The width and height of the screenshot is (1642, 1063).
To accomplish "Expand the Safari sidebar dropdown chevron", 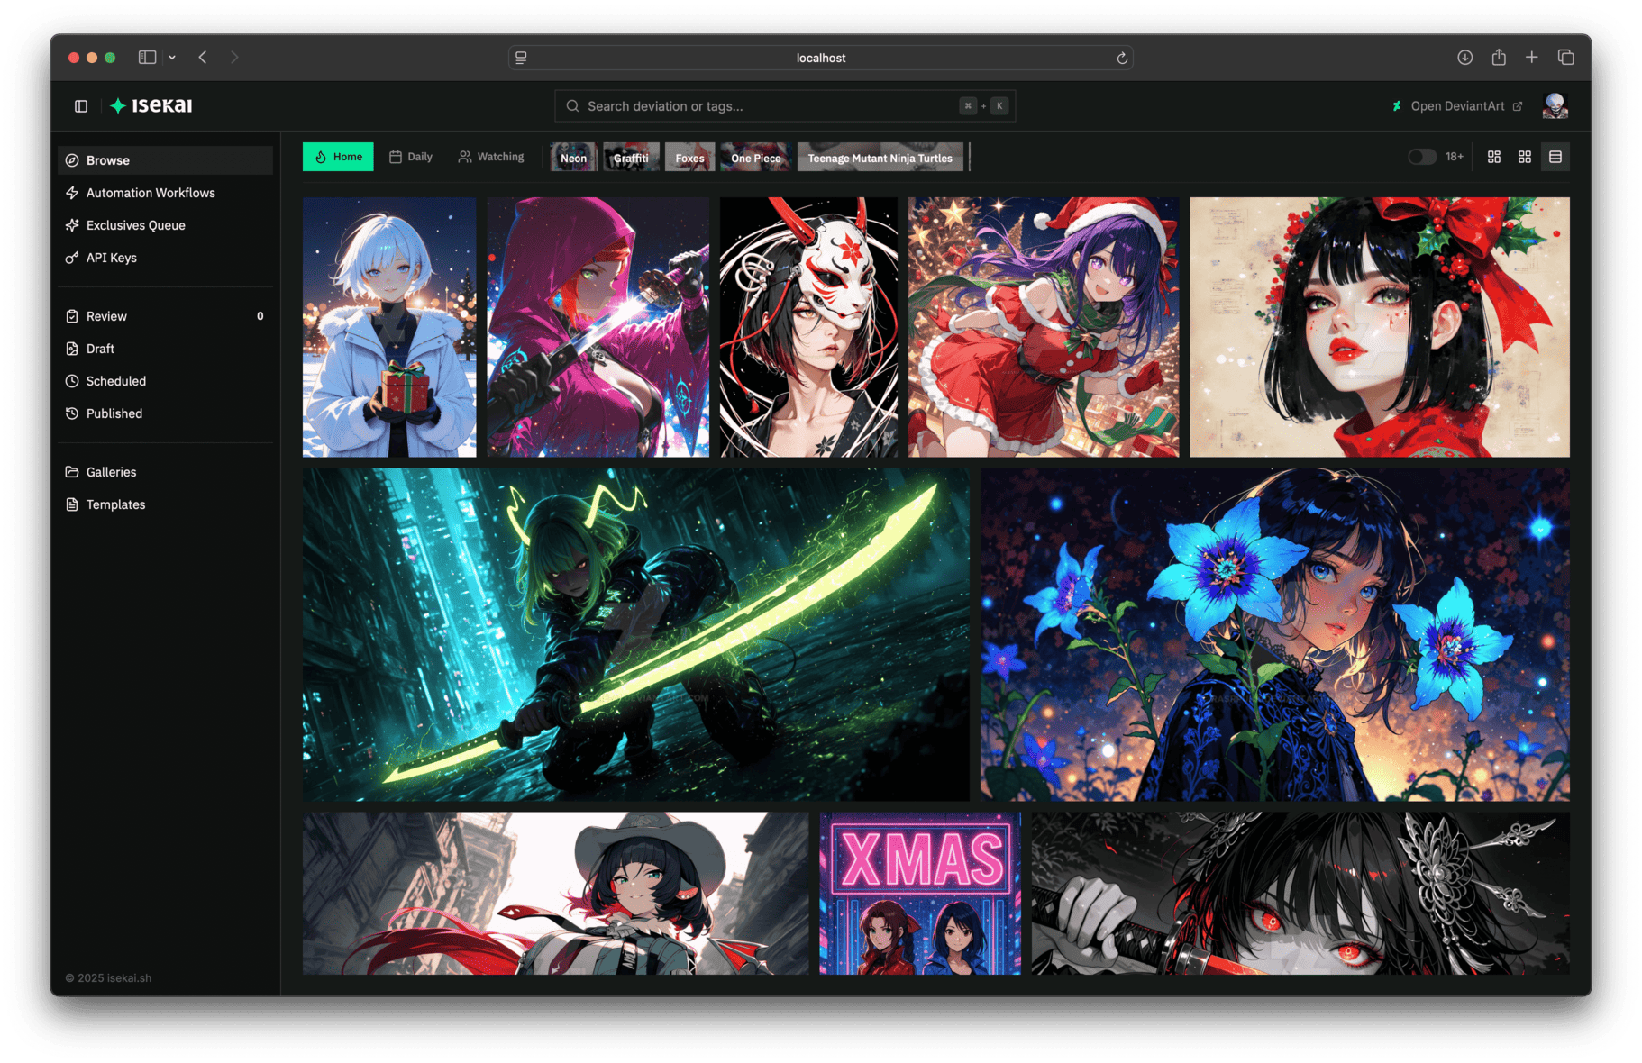I will [172, 58].
